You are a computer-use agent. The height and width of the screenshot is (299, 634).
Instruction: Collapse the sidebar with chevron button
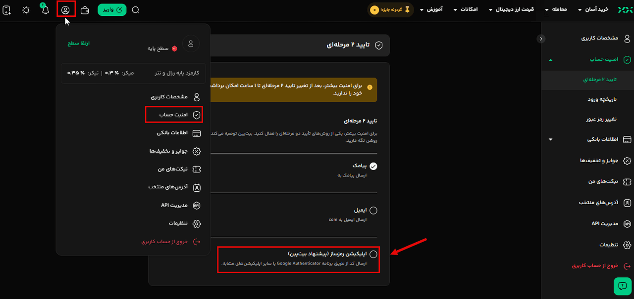pos(541,39)
